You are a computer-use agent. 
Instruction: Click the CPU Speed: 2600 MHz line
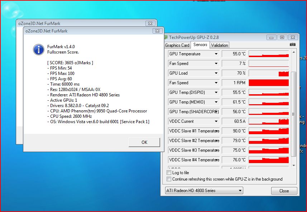coord(69,116)
